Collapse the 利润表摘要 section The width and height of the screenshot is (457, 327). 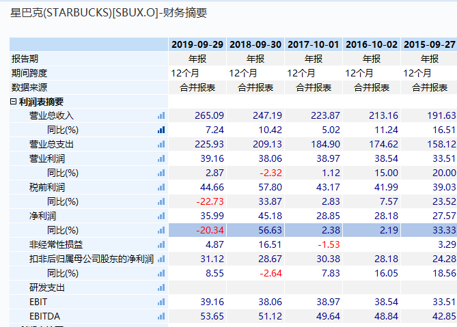tap(13, 102)
